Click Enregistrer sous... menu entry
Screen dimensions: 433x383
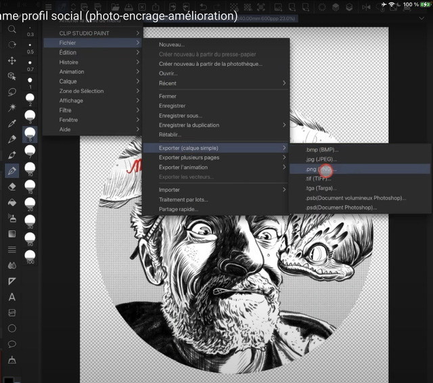[x=180, y=115]
